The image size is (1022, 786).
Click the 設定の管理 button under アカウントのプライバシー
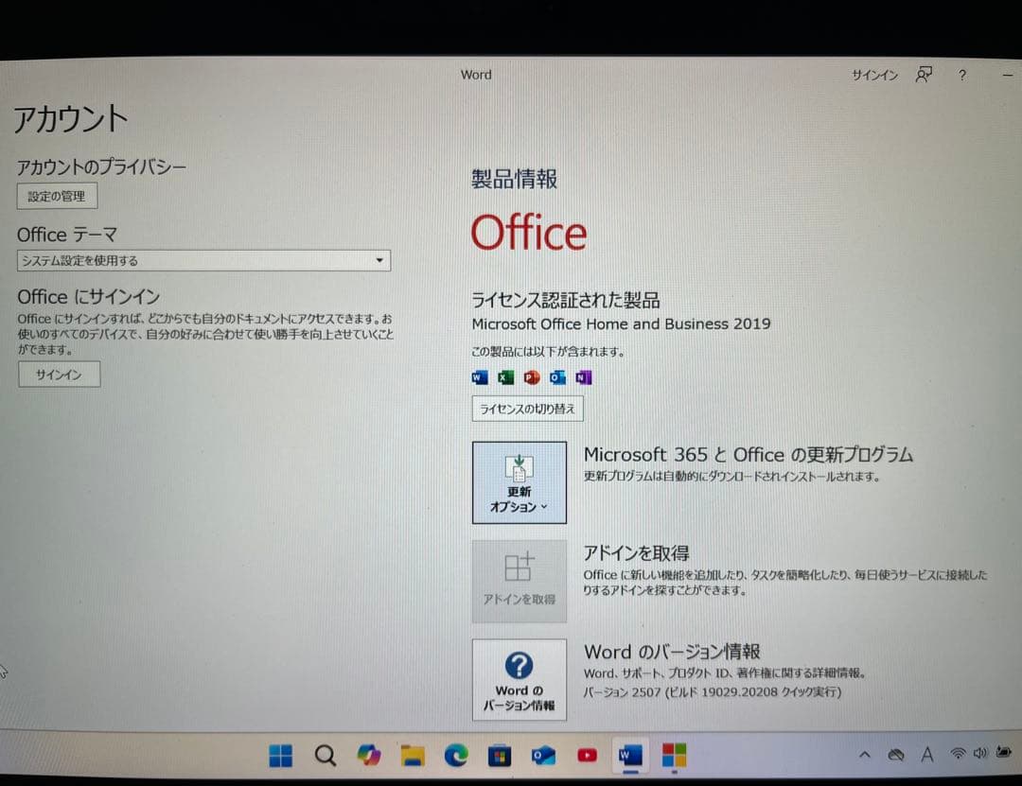pyautogui.click(x=56, y=196)
